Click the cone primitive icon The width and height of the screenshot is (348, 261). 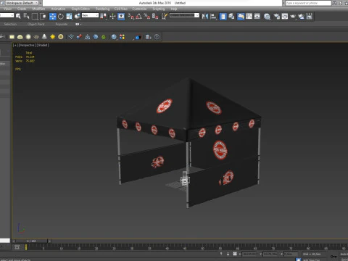tap(44, 37)
